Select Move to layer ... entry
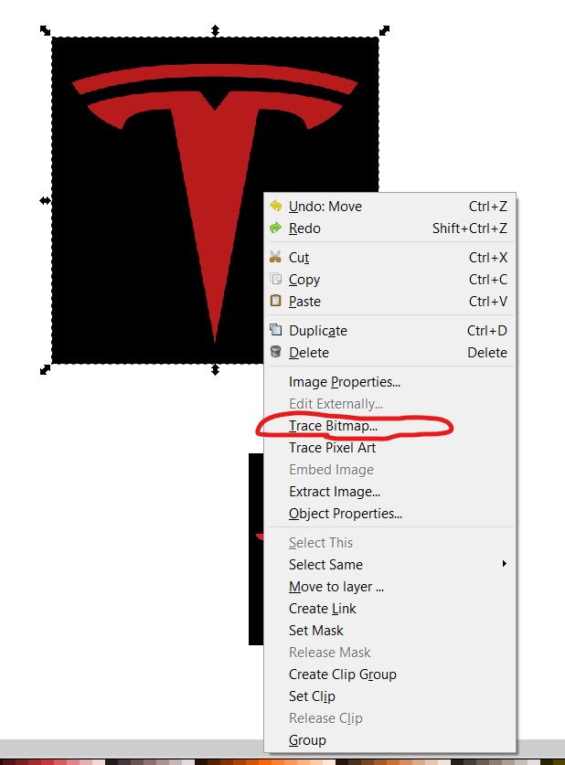Image resolution: width=565 pixels, height=765 pixels. click(x=336, y=587)
